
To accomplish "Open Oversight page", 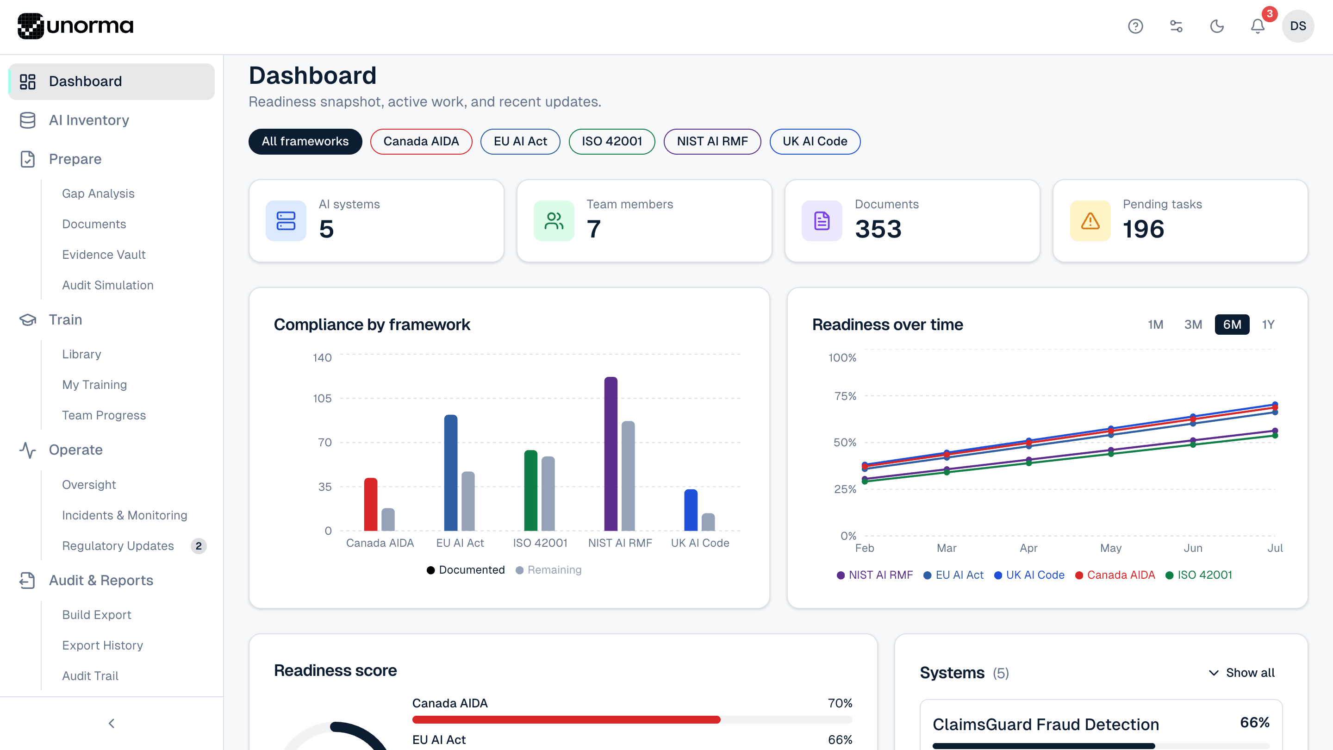I will pos(89,484).
